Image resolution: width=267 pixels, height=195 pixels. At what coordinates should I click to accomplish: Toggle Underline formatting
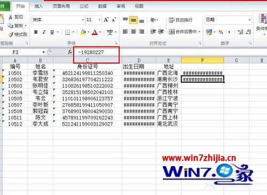(x=52, y=32)
